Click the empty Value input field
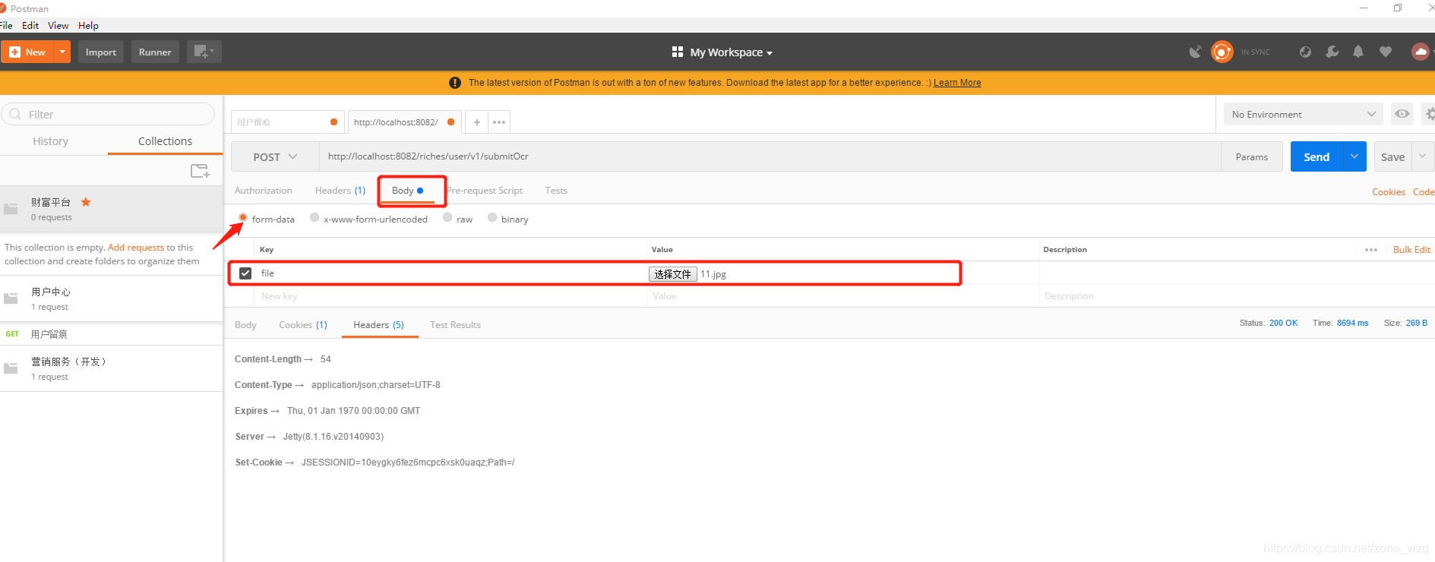This screenshot has width=1435, height=562. click(x=842, y=296)
